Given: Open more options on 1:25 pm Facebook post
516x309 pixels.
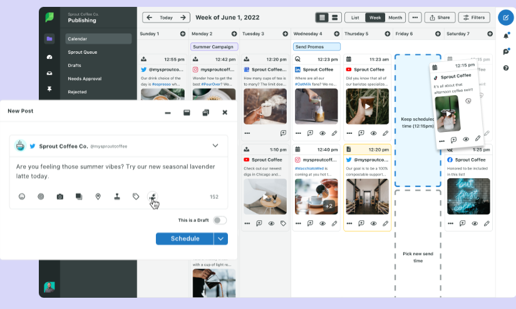Looking at the screenshot, I should [450, 223].
